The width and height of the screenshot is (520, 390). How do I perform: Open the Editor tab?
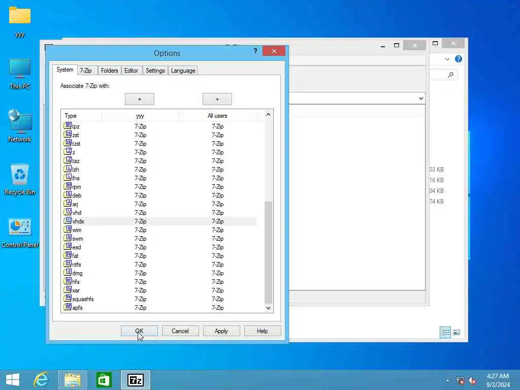[x=132, y=71]
